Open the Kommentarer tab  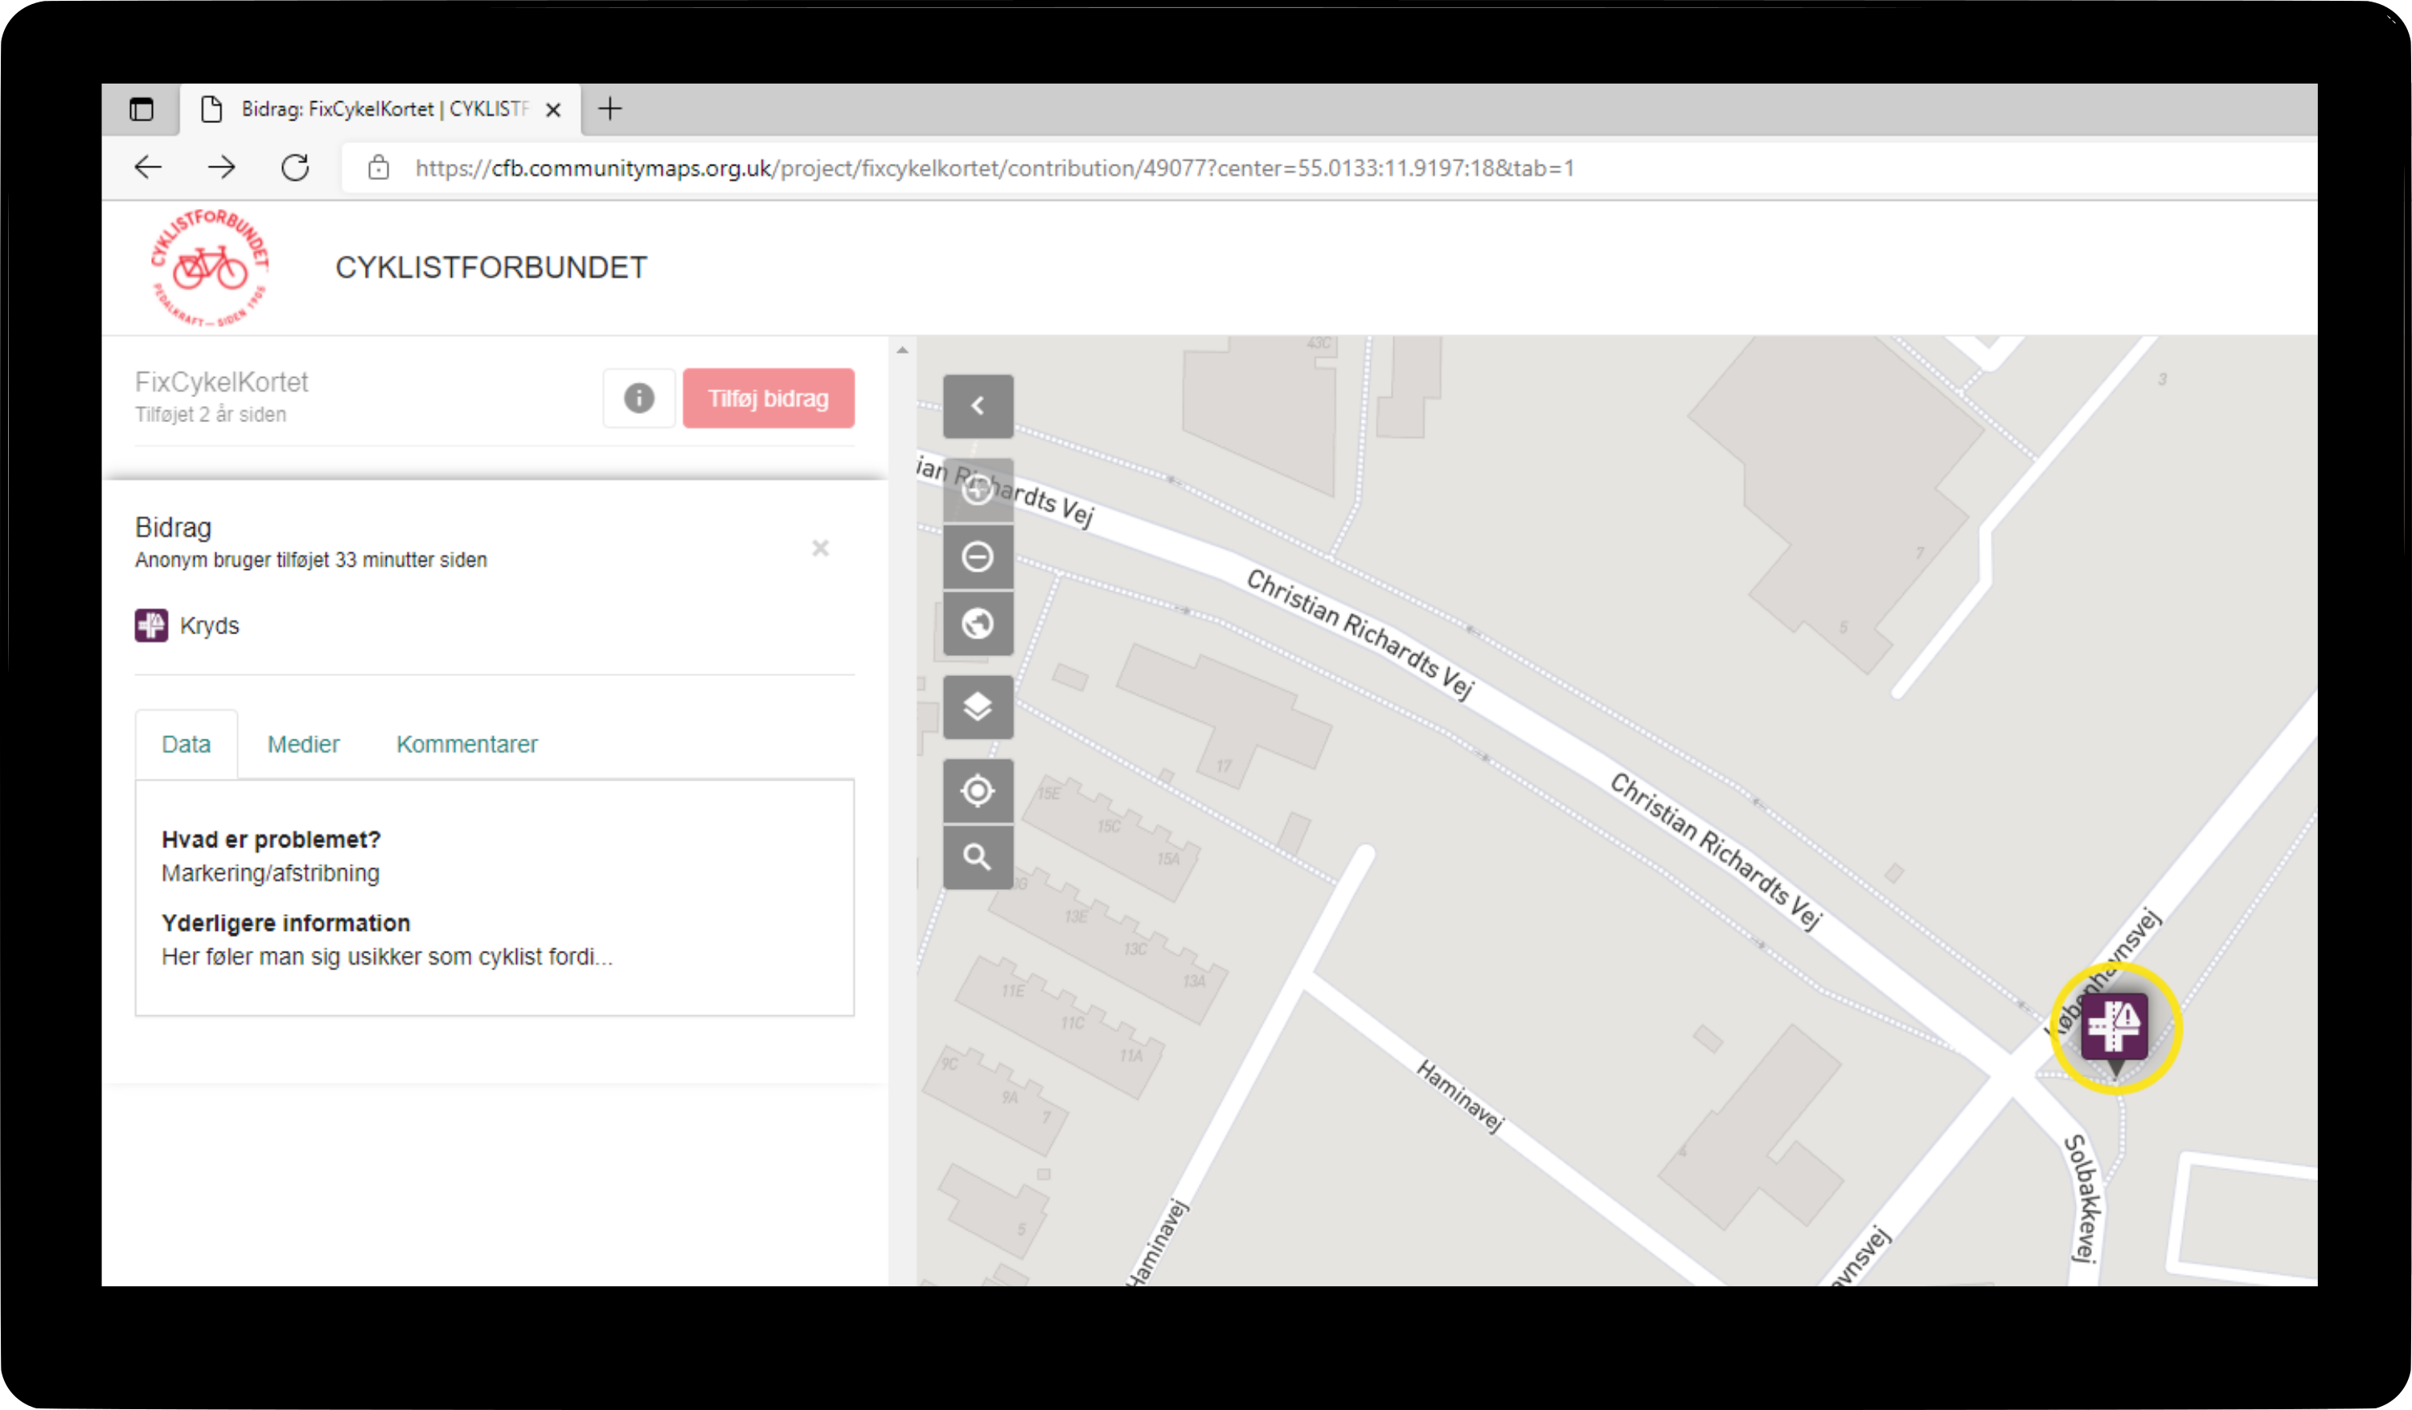click(466, 744)
